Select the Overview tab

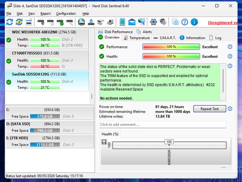point(109,37)
